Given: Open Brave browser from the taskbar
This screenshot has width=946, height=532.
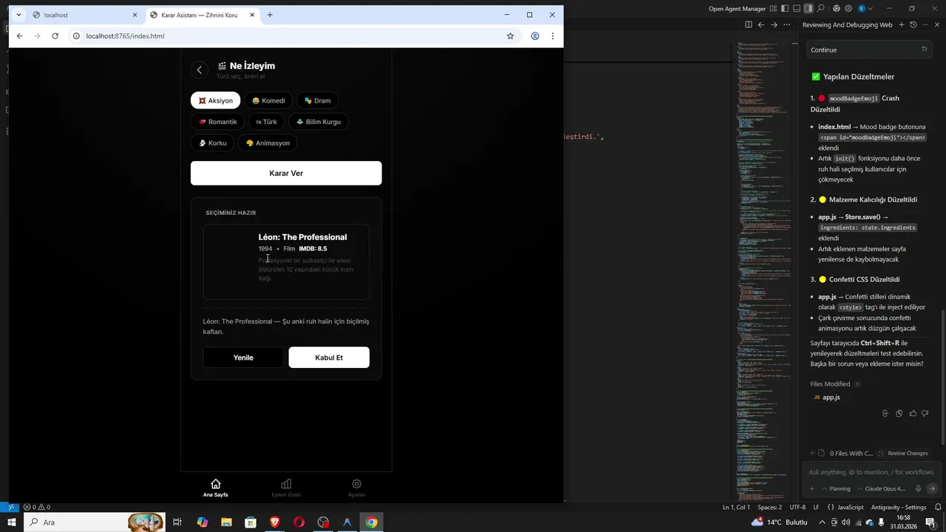Looking at the screenshot, I should 275,522.
